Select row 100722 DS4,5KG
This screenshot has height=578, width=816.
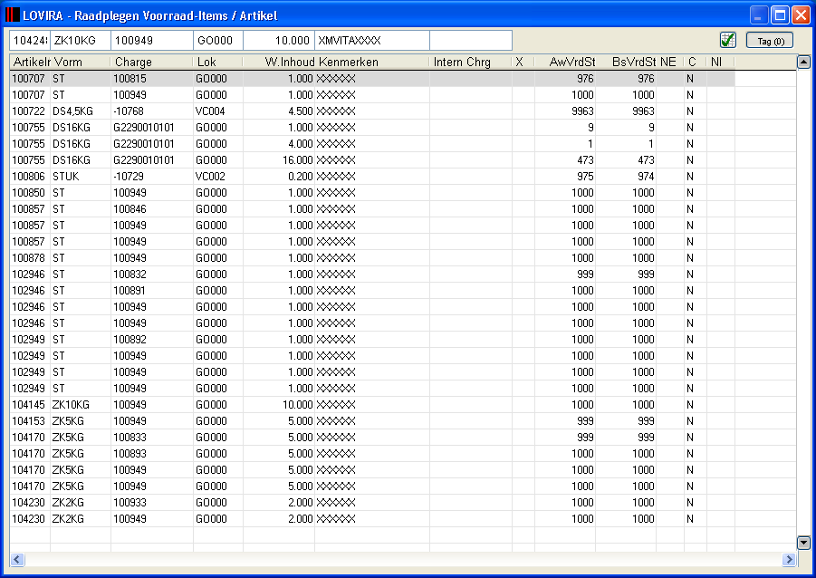point(372,111)
